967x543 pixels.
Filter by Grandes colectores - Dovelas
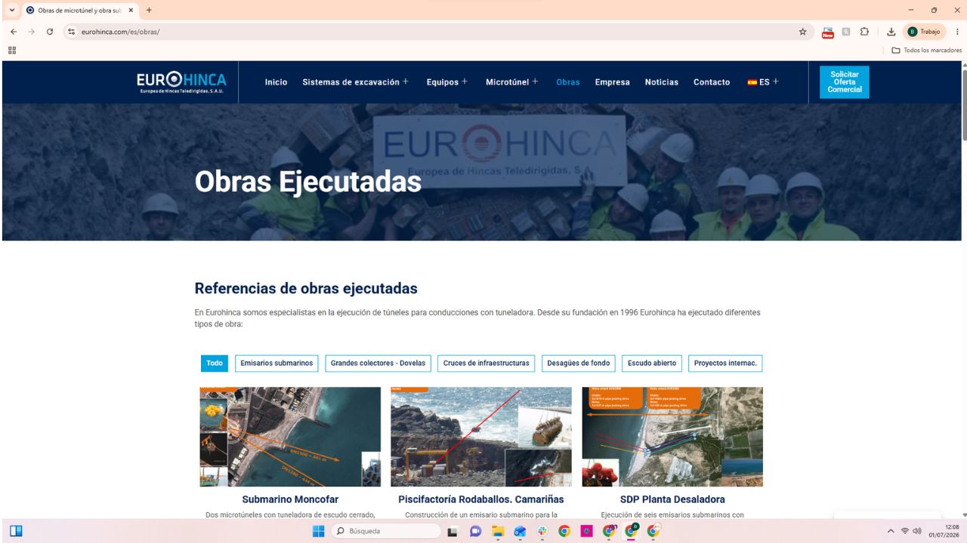point(378,364)
